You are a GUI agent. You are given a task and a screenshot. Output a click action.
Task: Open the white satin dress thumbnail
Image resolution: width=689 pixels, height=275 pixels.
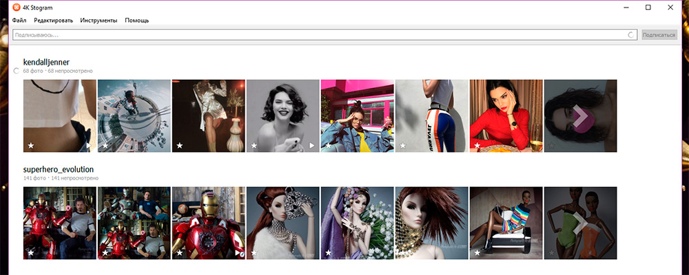tap(208, 115)
